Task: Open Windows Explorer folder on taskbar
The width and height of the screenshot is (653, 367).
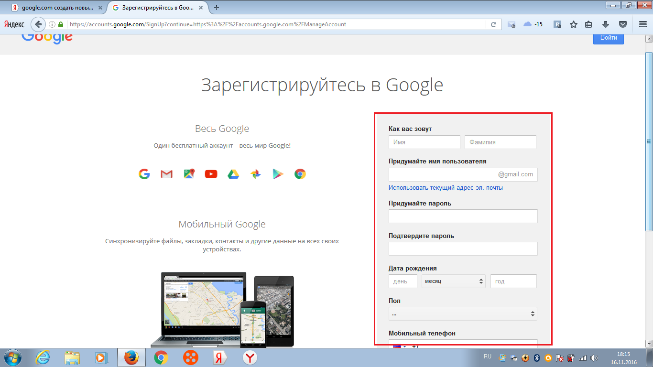Action: tap(72, 357)
